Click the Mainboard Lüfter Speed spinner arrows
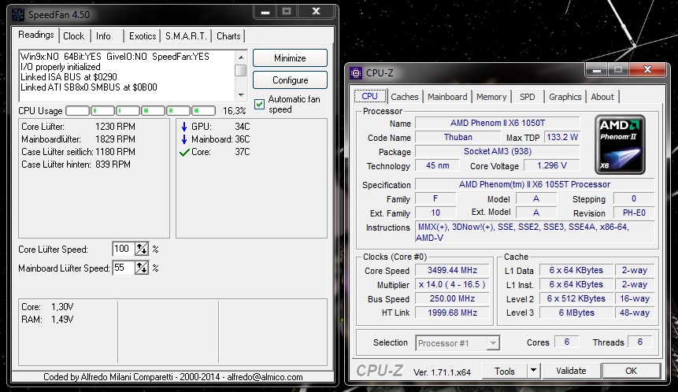678x392 pixels. tap(142, 268)
